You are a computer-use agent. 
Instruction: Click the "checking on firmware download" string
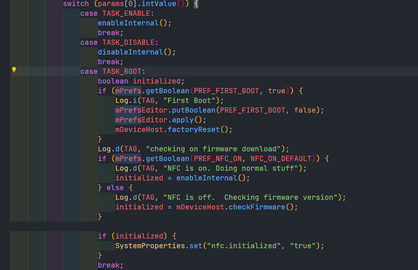point(215,149)
